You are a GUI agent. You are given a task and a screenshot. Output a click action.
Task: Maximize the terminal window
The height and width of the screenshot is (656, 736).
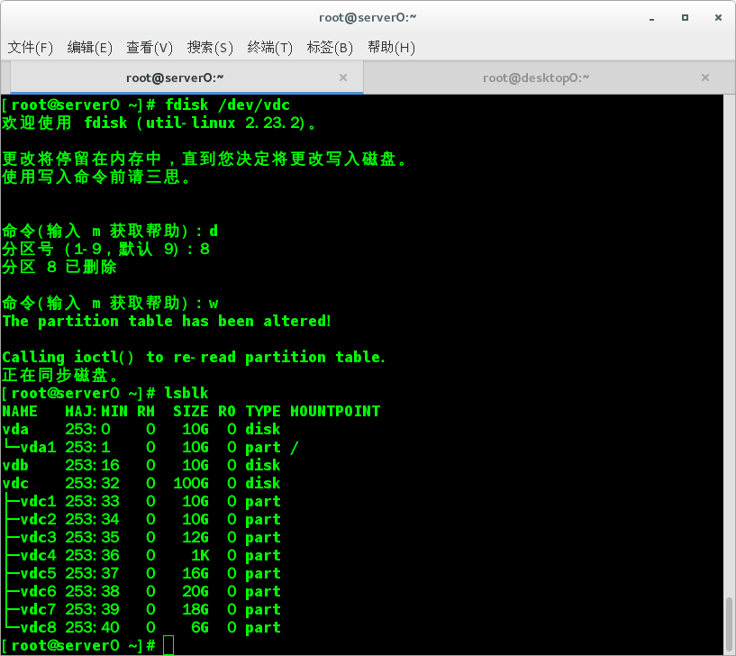[685, 18]
